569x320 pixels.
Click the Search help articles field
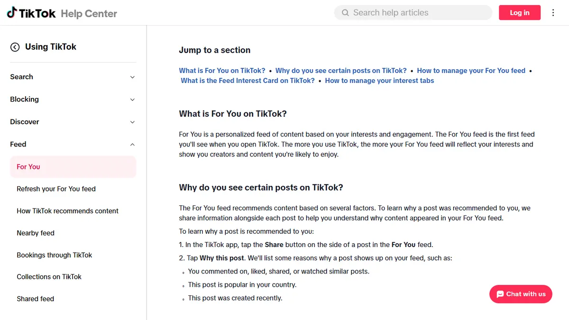pyautogui.click(x=413, y=13)
